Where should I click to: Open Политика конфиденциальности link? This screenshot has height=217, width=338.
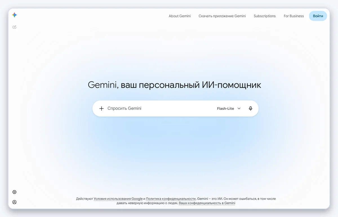pyautogui.click(x=171, y=199)
